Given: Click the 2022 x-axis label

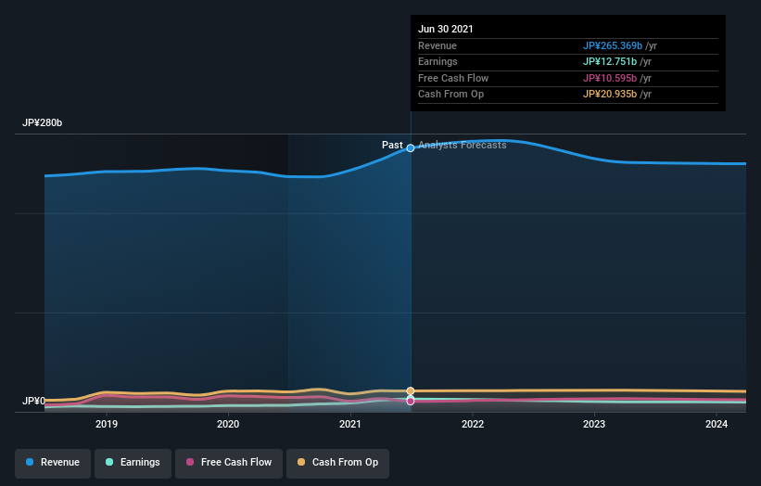Looking at the screenshot, I should coord(473,425).
